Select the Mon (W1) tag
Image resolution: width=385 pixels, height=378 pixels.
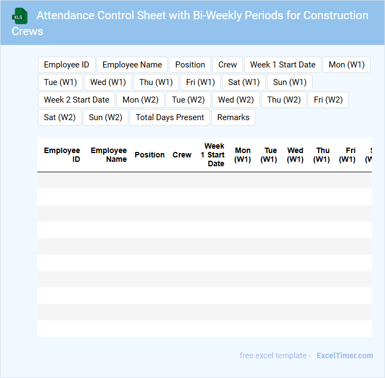pyautogui.click(x=346, y=65)
